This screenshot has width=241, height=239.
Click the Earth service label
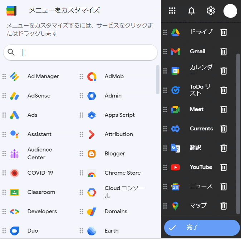point(112,231)
